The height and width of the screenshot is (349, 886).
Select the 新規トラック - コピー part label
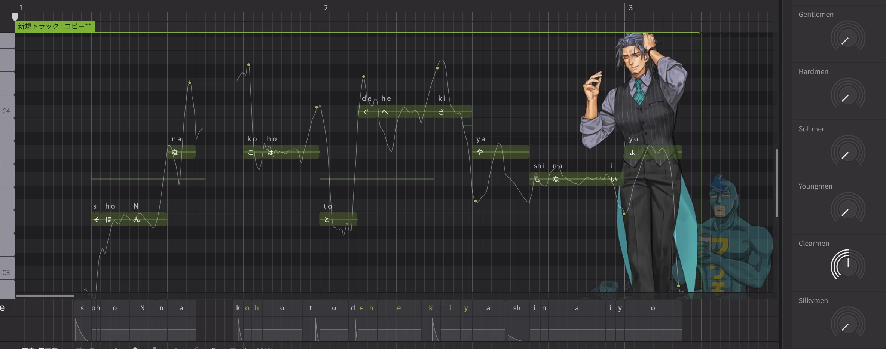(55, 27)
